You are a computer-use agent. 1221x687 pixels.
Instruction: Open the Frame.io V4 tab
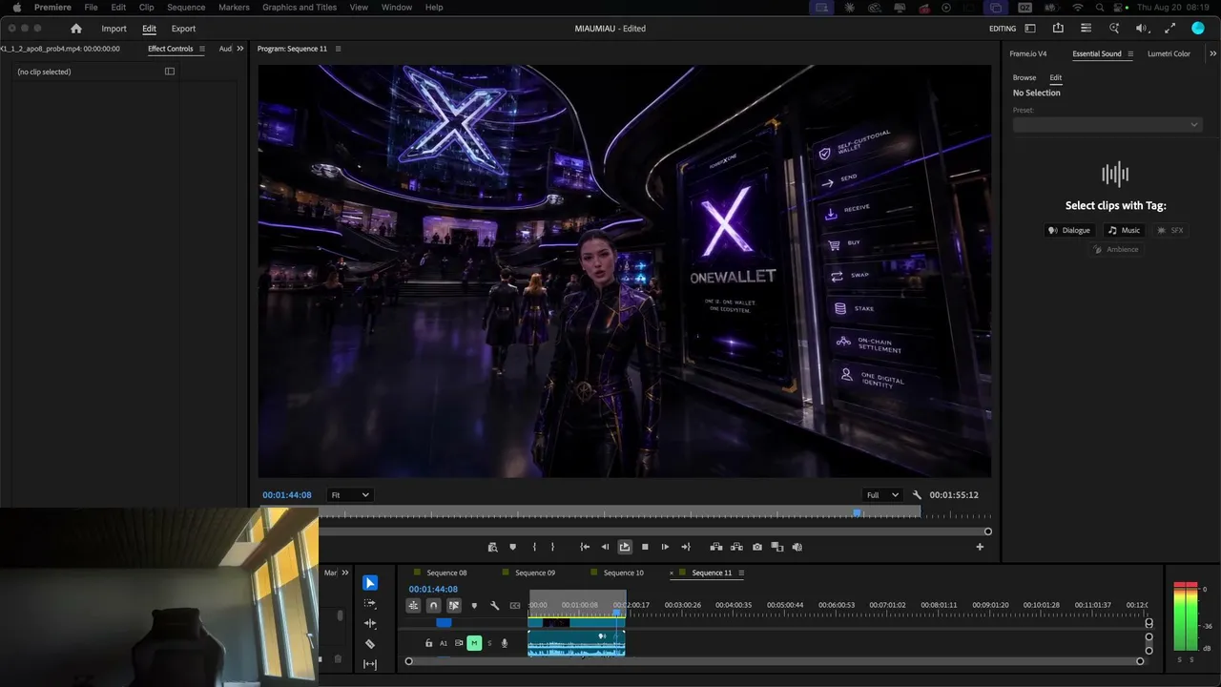1028,53
